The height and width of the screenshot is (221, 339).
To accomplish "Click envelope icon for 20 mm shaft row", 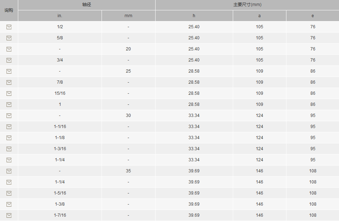I will coord(9,49).
